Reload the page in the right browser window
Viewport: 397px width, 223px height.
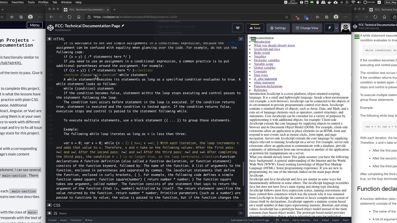[375, 17]
